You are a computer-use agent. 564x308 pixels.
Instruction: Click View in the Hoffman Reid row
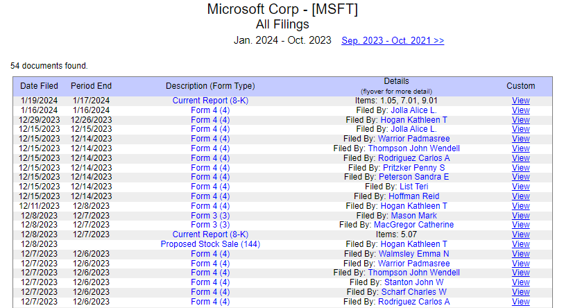coord(520,197)
